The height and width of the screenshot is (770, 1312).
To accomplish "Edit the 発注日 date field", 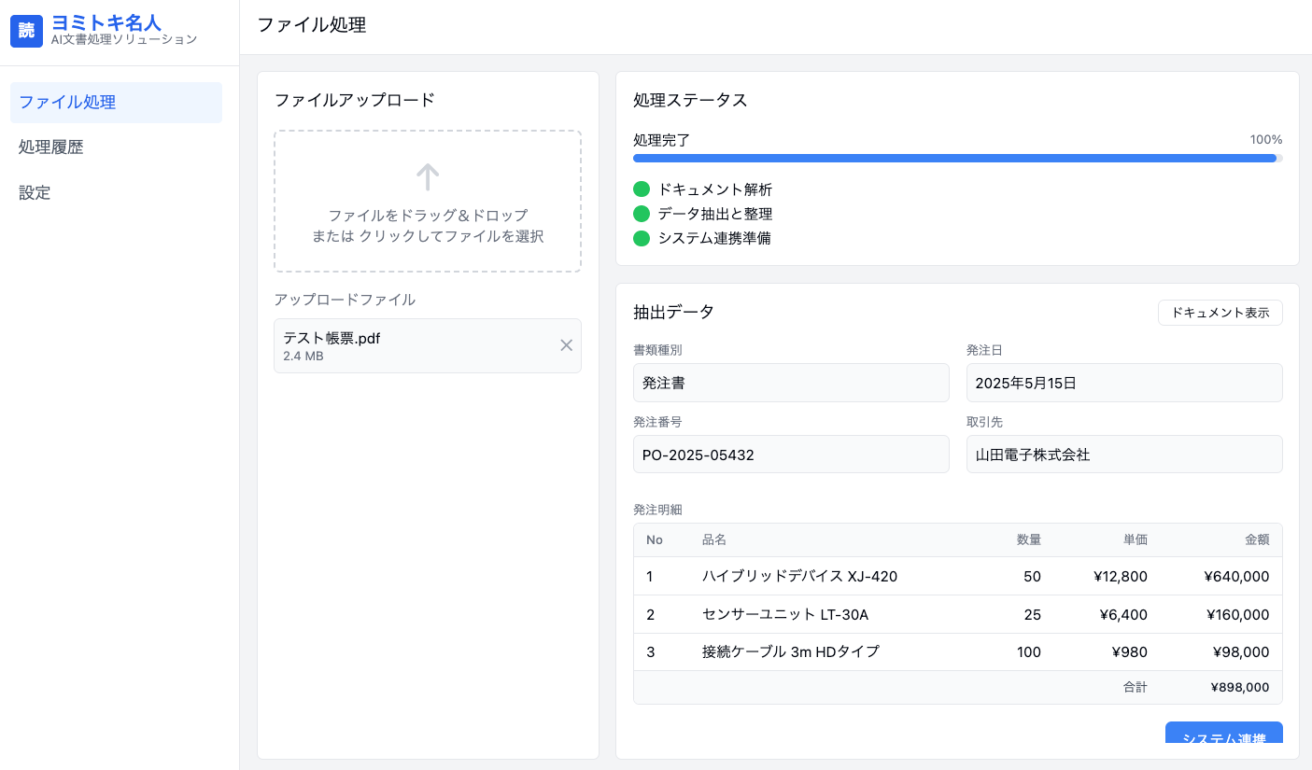I will click(1123, 383).
